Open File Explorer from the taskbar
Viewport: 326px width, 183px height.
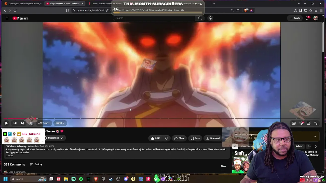coord(66,179)
